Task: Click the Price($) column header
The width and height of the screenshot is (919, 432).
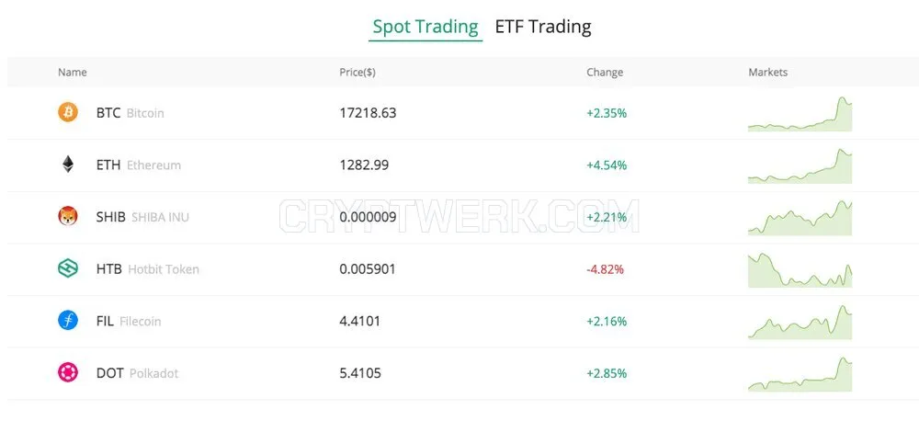Action: 357,72
